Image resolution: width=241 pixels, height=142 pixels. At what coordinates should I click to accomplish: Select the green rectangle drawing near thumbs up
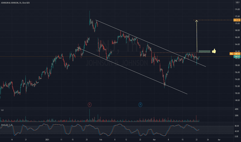205,51
